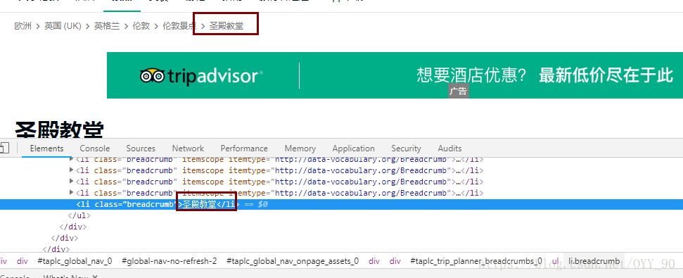Viewport: 683px width, 278px height.
Task: Open the 英国 (UK) breadcrumb link
Action: point(63,26)
